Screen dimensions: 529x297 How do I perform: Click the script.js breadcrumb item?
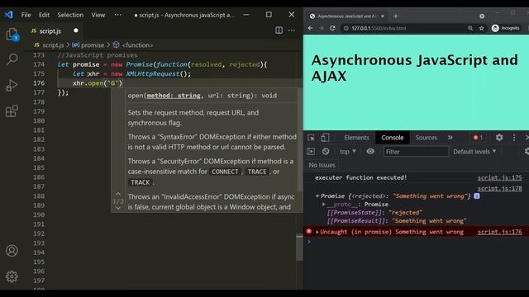pos(49,45)
